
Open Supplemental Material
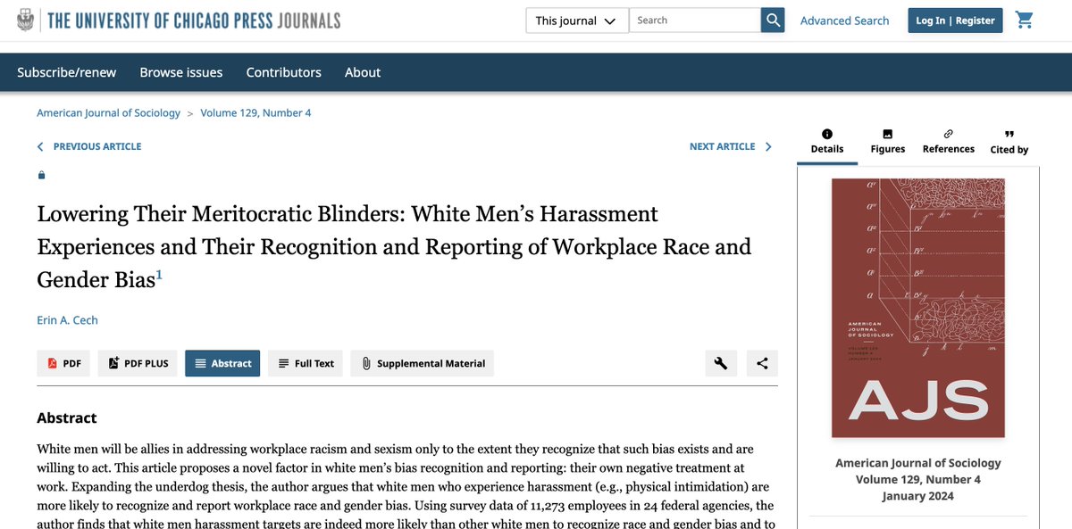(422, 363)
